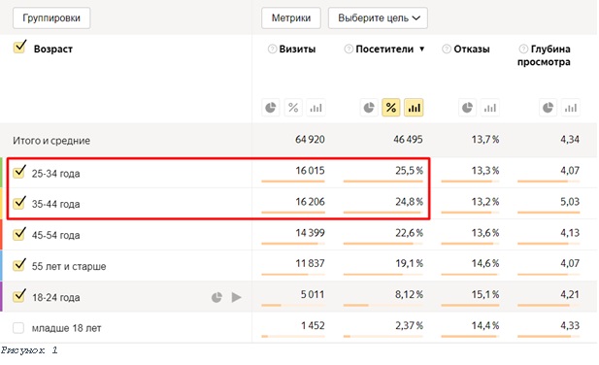This screenshot has height=365, width=599.
Task: Click pie chart icon under Посетители
Action: point(369,108)
